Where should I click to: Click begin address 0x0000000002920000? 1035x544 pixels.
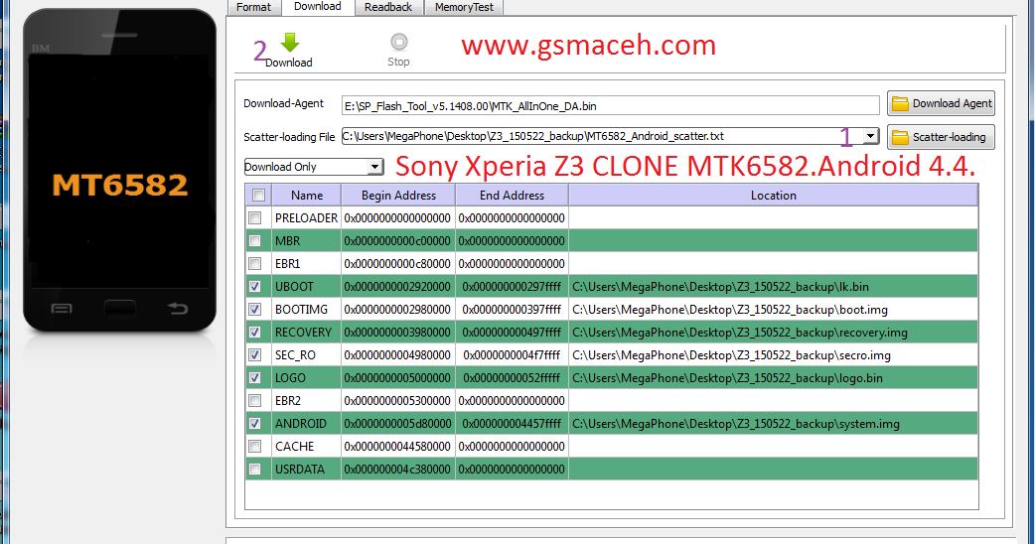coord(397,286)
